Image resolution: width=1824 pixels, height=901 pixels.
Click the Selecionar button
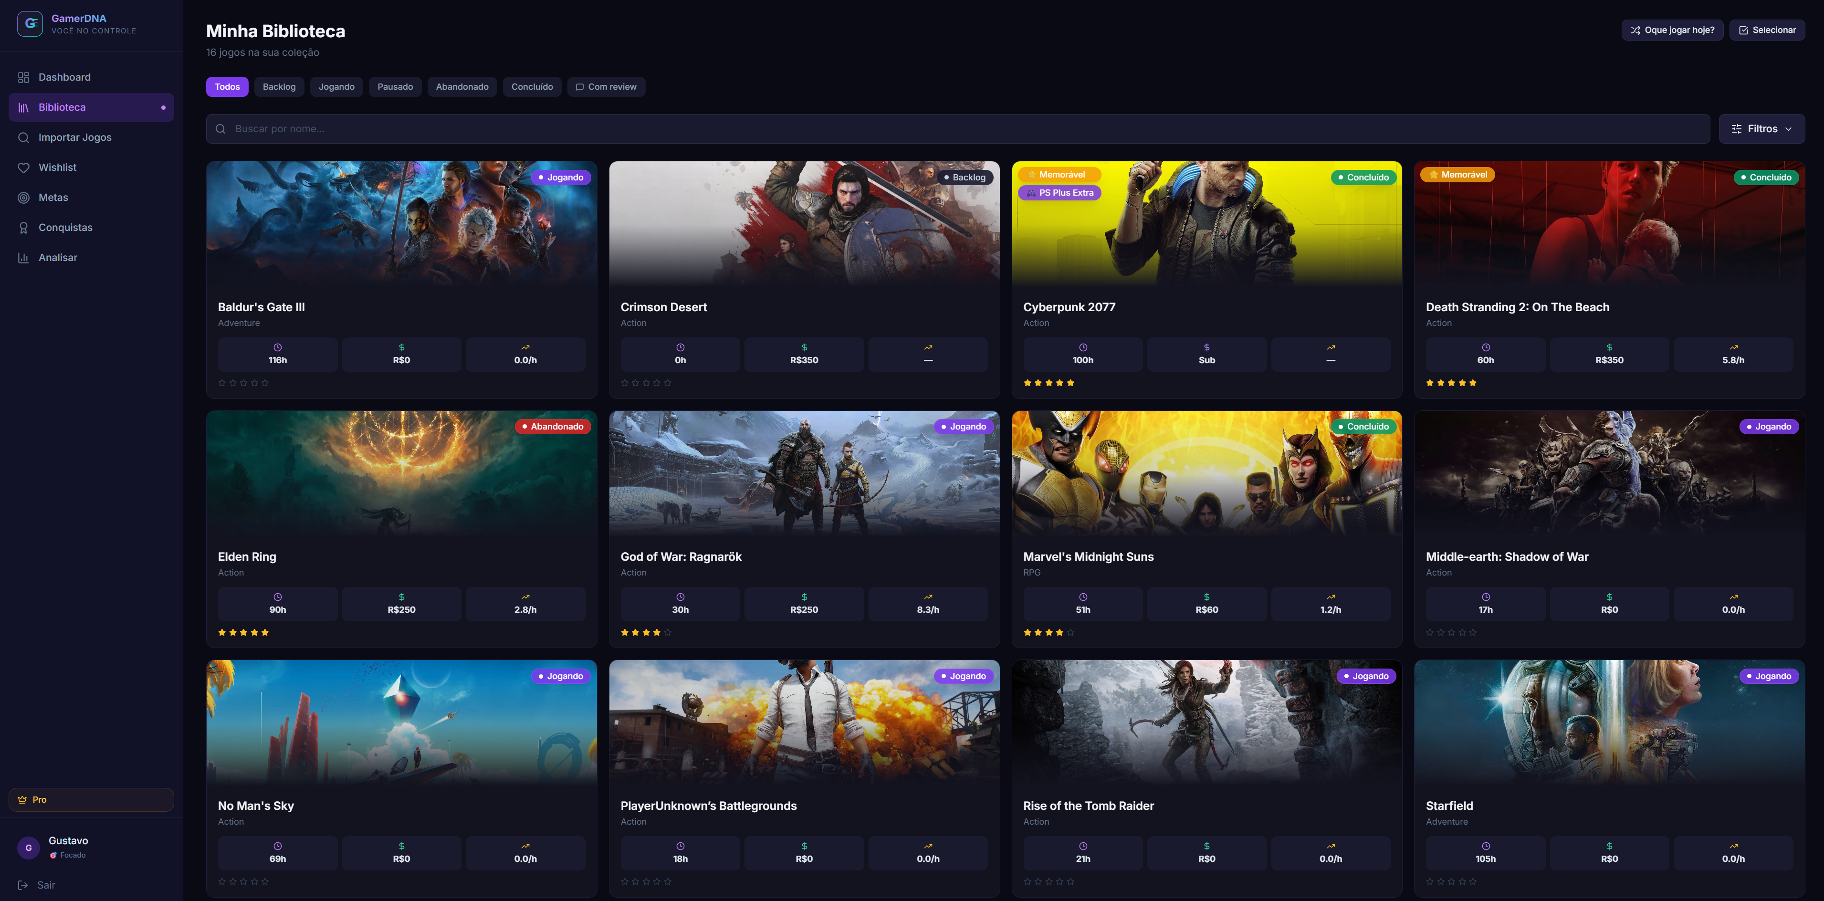1767,30
